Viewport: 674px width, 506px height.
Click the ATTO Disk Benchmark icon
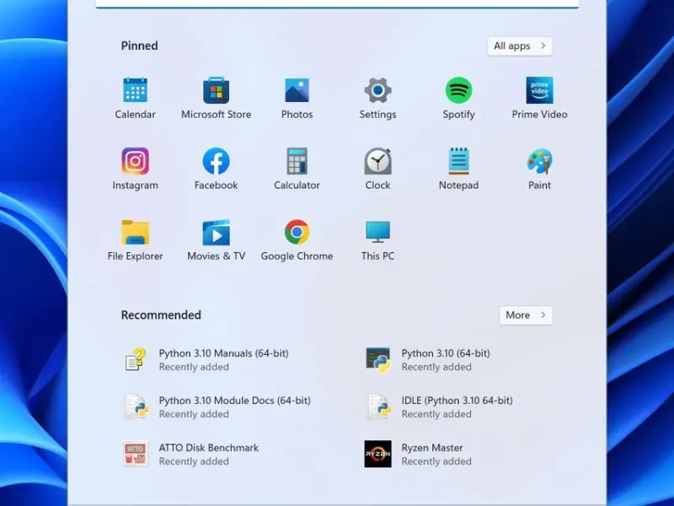tap(136, 454)
